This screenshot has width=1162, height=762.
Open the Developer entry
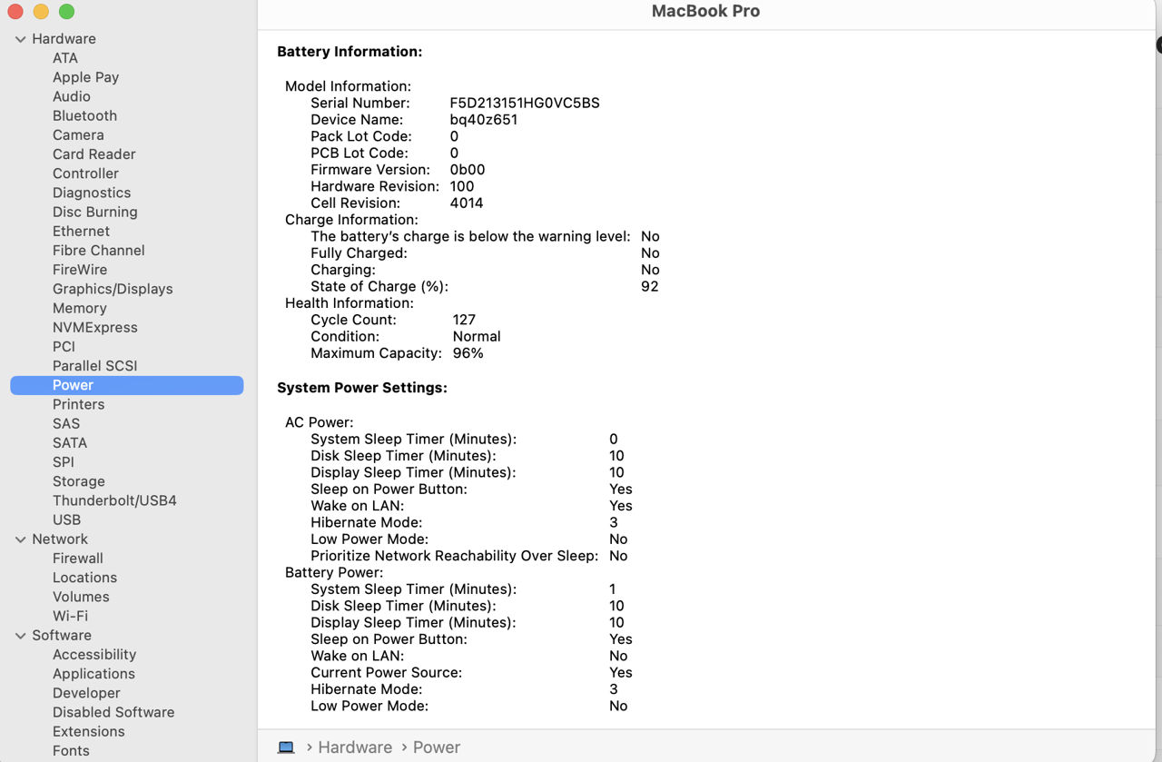(x=86, y=693)
